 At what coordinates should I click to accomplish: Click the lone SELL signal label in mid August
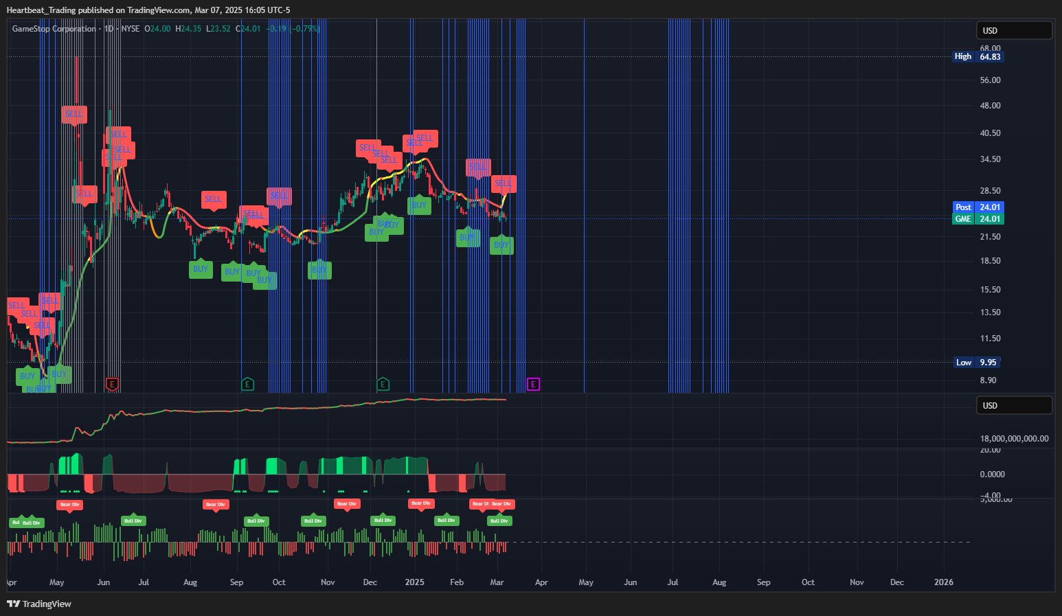click(214, 199)
